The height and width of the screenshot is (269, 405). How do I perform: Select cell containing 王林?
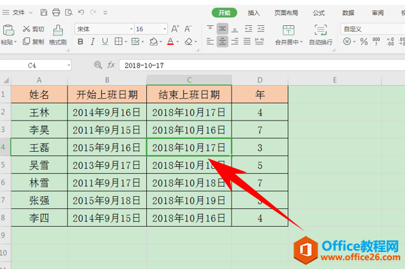click(39, 112)
